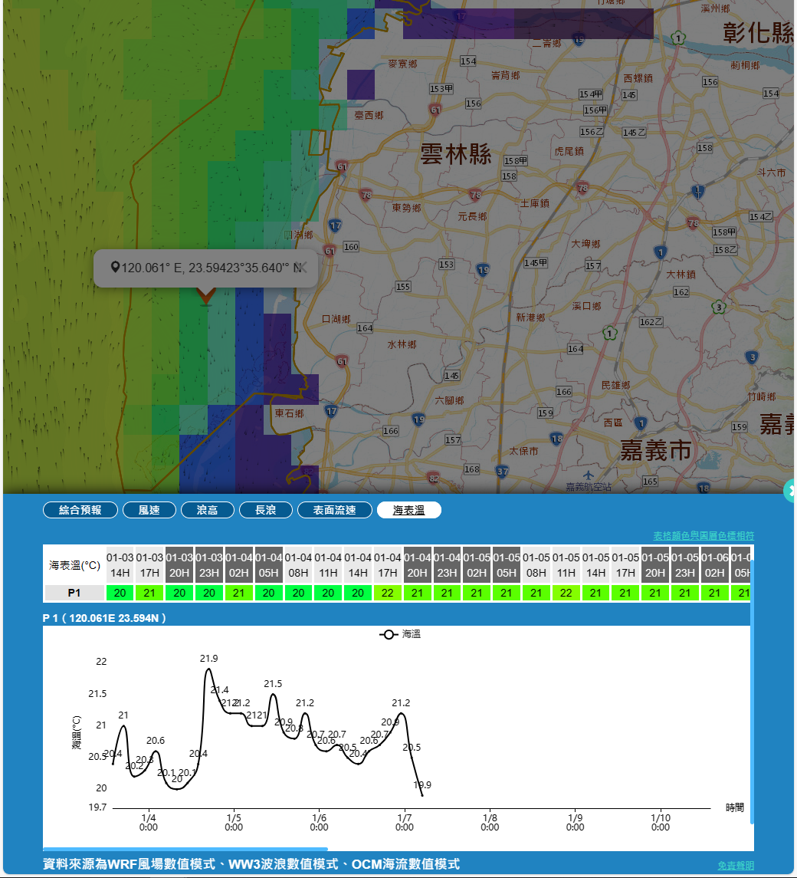Close the coordinate popup on the map

[x=302, y=267]
